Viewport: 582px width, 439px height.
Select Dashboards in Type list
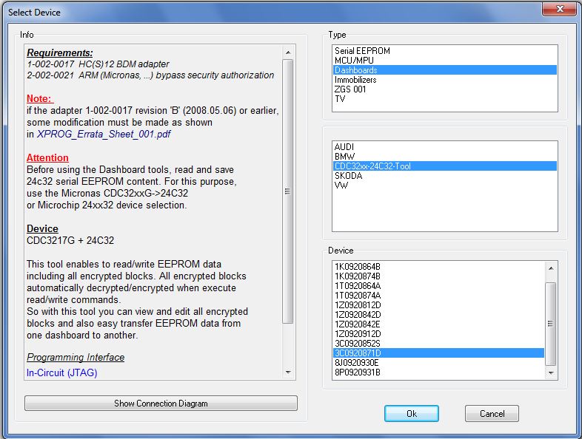pos(445,70)
